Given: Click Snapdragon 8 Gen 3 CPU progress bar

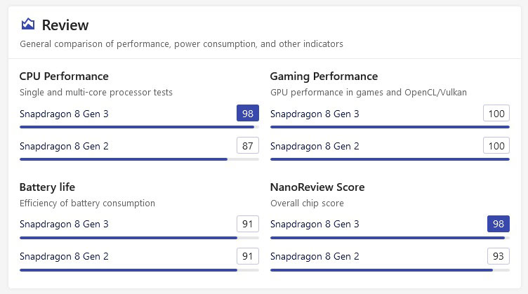Looking at the screenshot, I should [x=139, y=127].
